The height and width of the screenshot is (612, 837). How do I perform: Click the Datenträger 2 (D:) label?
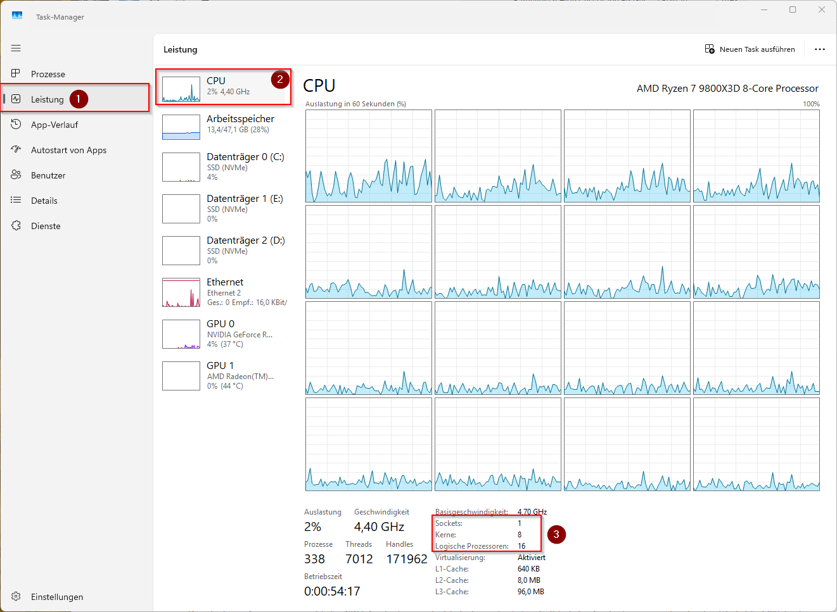tap(246, 240)
